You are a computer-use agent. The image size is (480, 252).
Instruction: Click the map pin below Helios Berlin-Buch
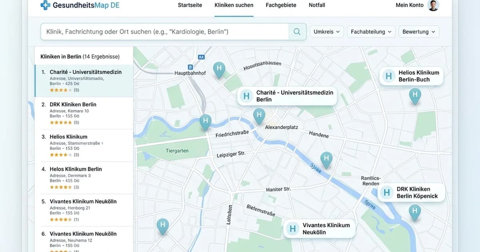click(x=415, y=96)
